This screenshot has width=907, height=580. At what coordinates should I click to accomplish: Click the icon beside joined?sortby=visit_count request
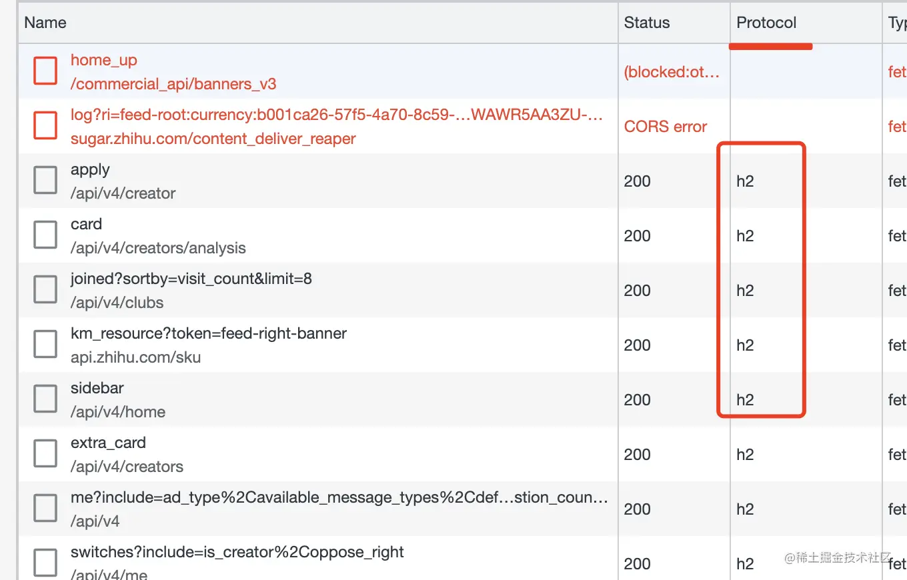(45, 289)
